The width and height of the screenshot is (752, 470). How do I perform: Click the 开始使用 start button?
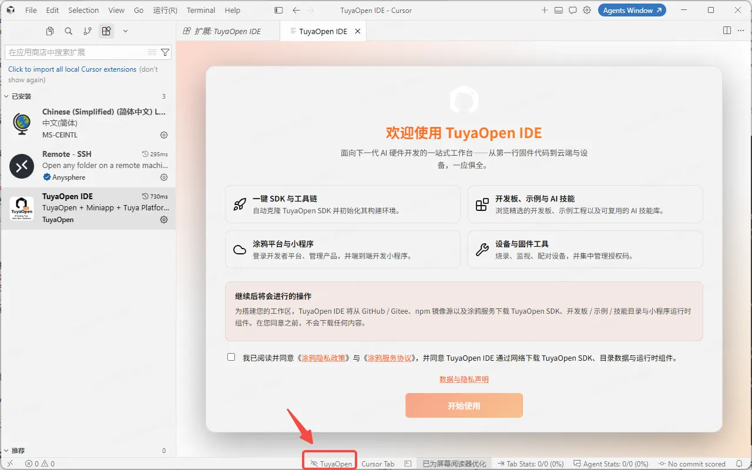click(464, 405)
